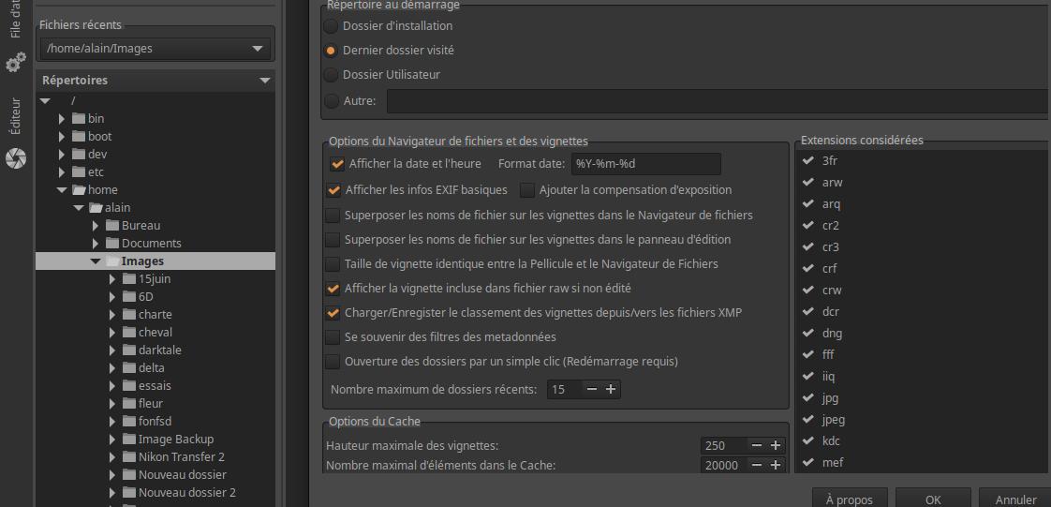Click the fonfsd folder icon

[x=129, y=421]
